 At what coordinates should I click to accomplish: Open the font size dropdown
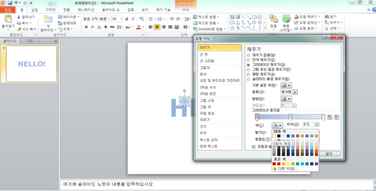click(x=121, y=19)
